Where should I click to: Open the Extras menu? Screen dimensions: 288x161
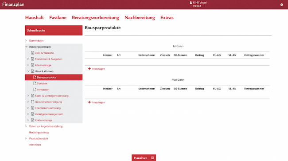(167, 17)
